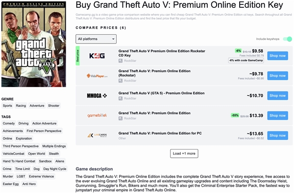294x193 pixels.
Task: Load +1 more price offer
Action: [184, 153]
